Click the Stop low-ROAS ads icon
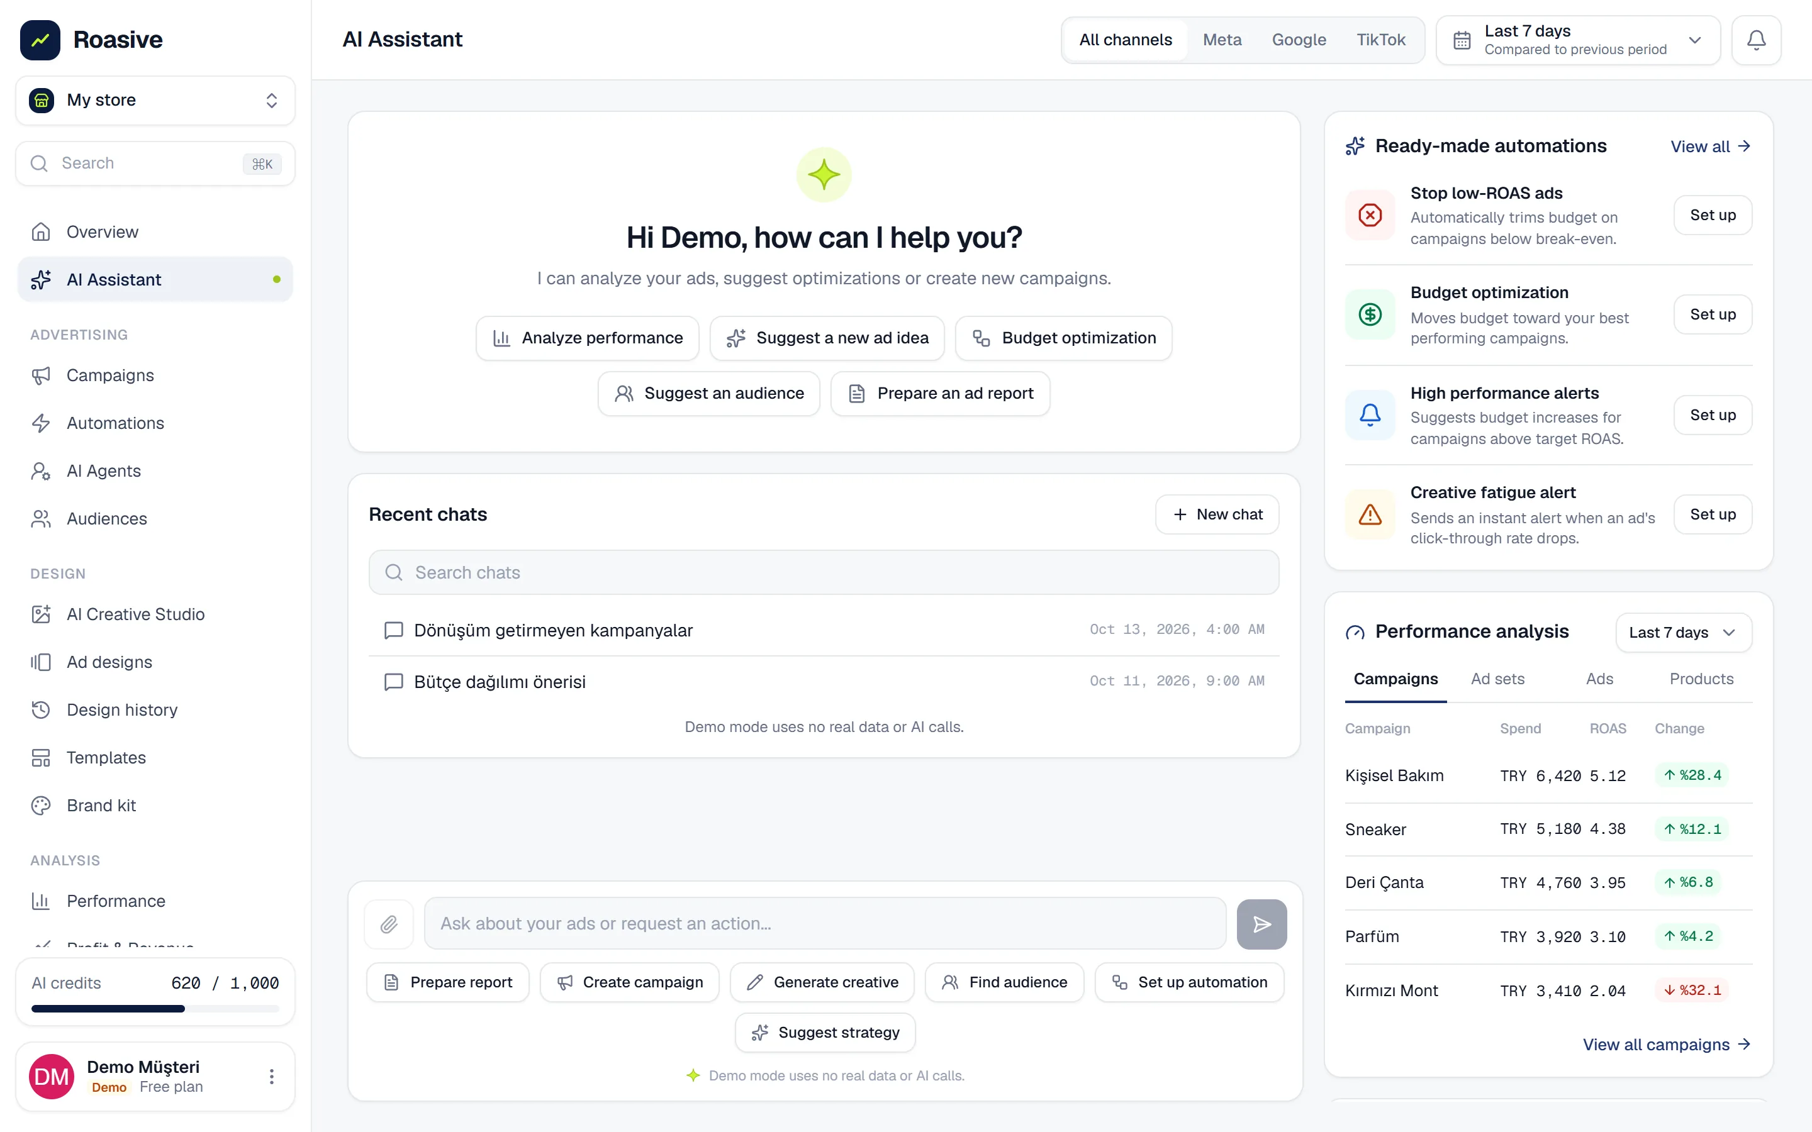Screen dimensions: 1812x1132 (x=1370, y=216)
